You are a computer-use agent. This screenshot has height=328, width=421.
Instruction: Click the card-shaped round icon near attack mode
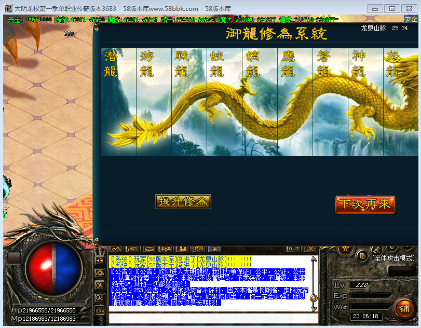362,256
